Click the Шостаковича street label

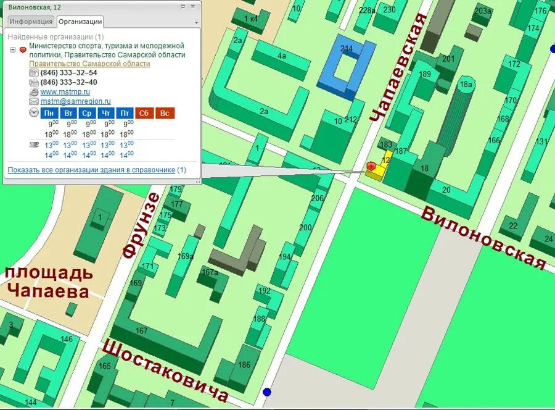pyautogui.click(x=165, y=372)
